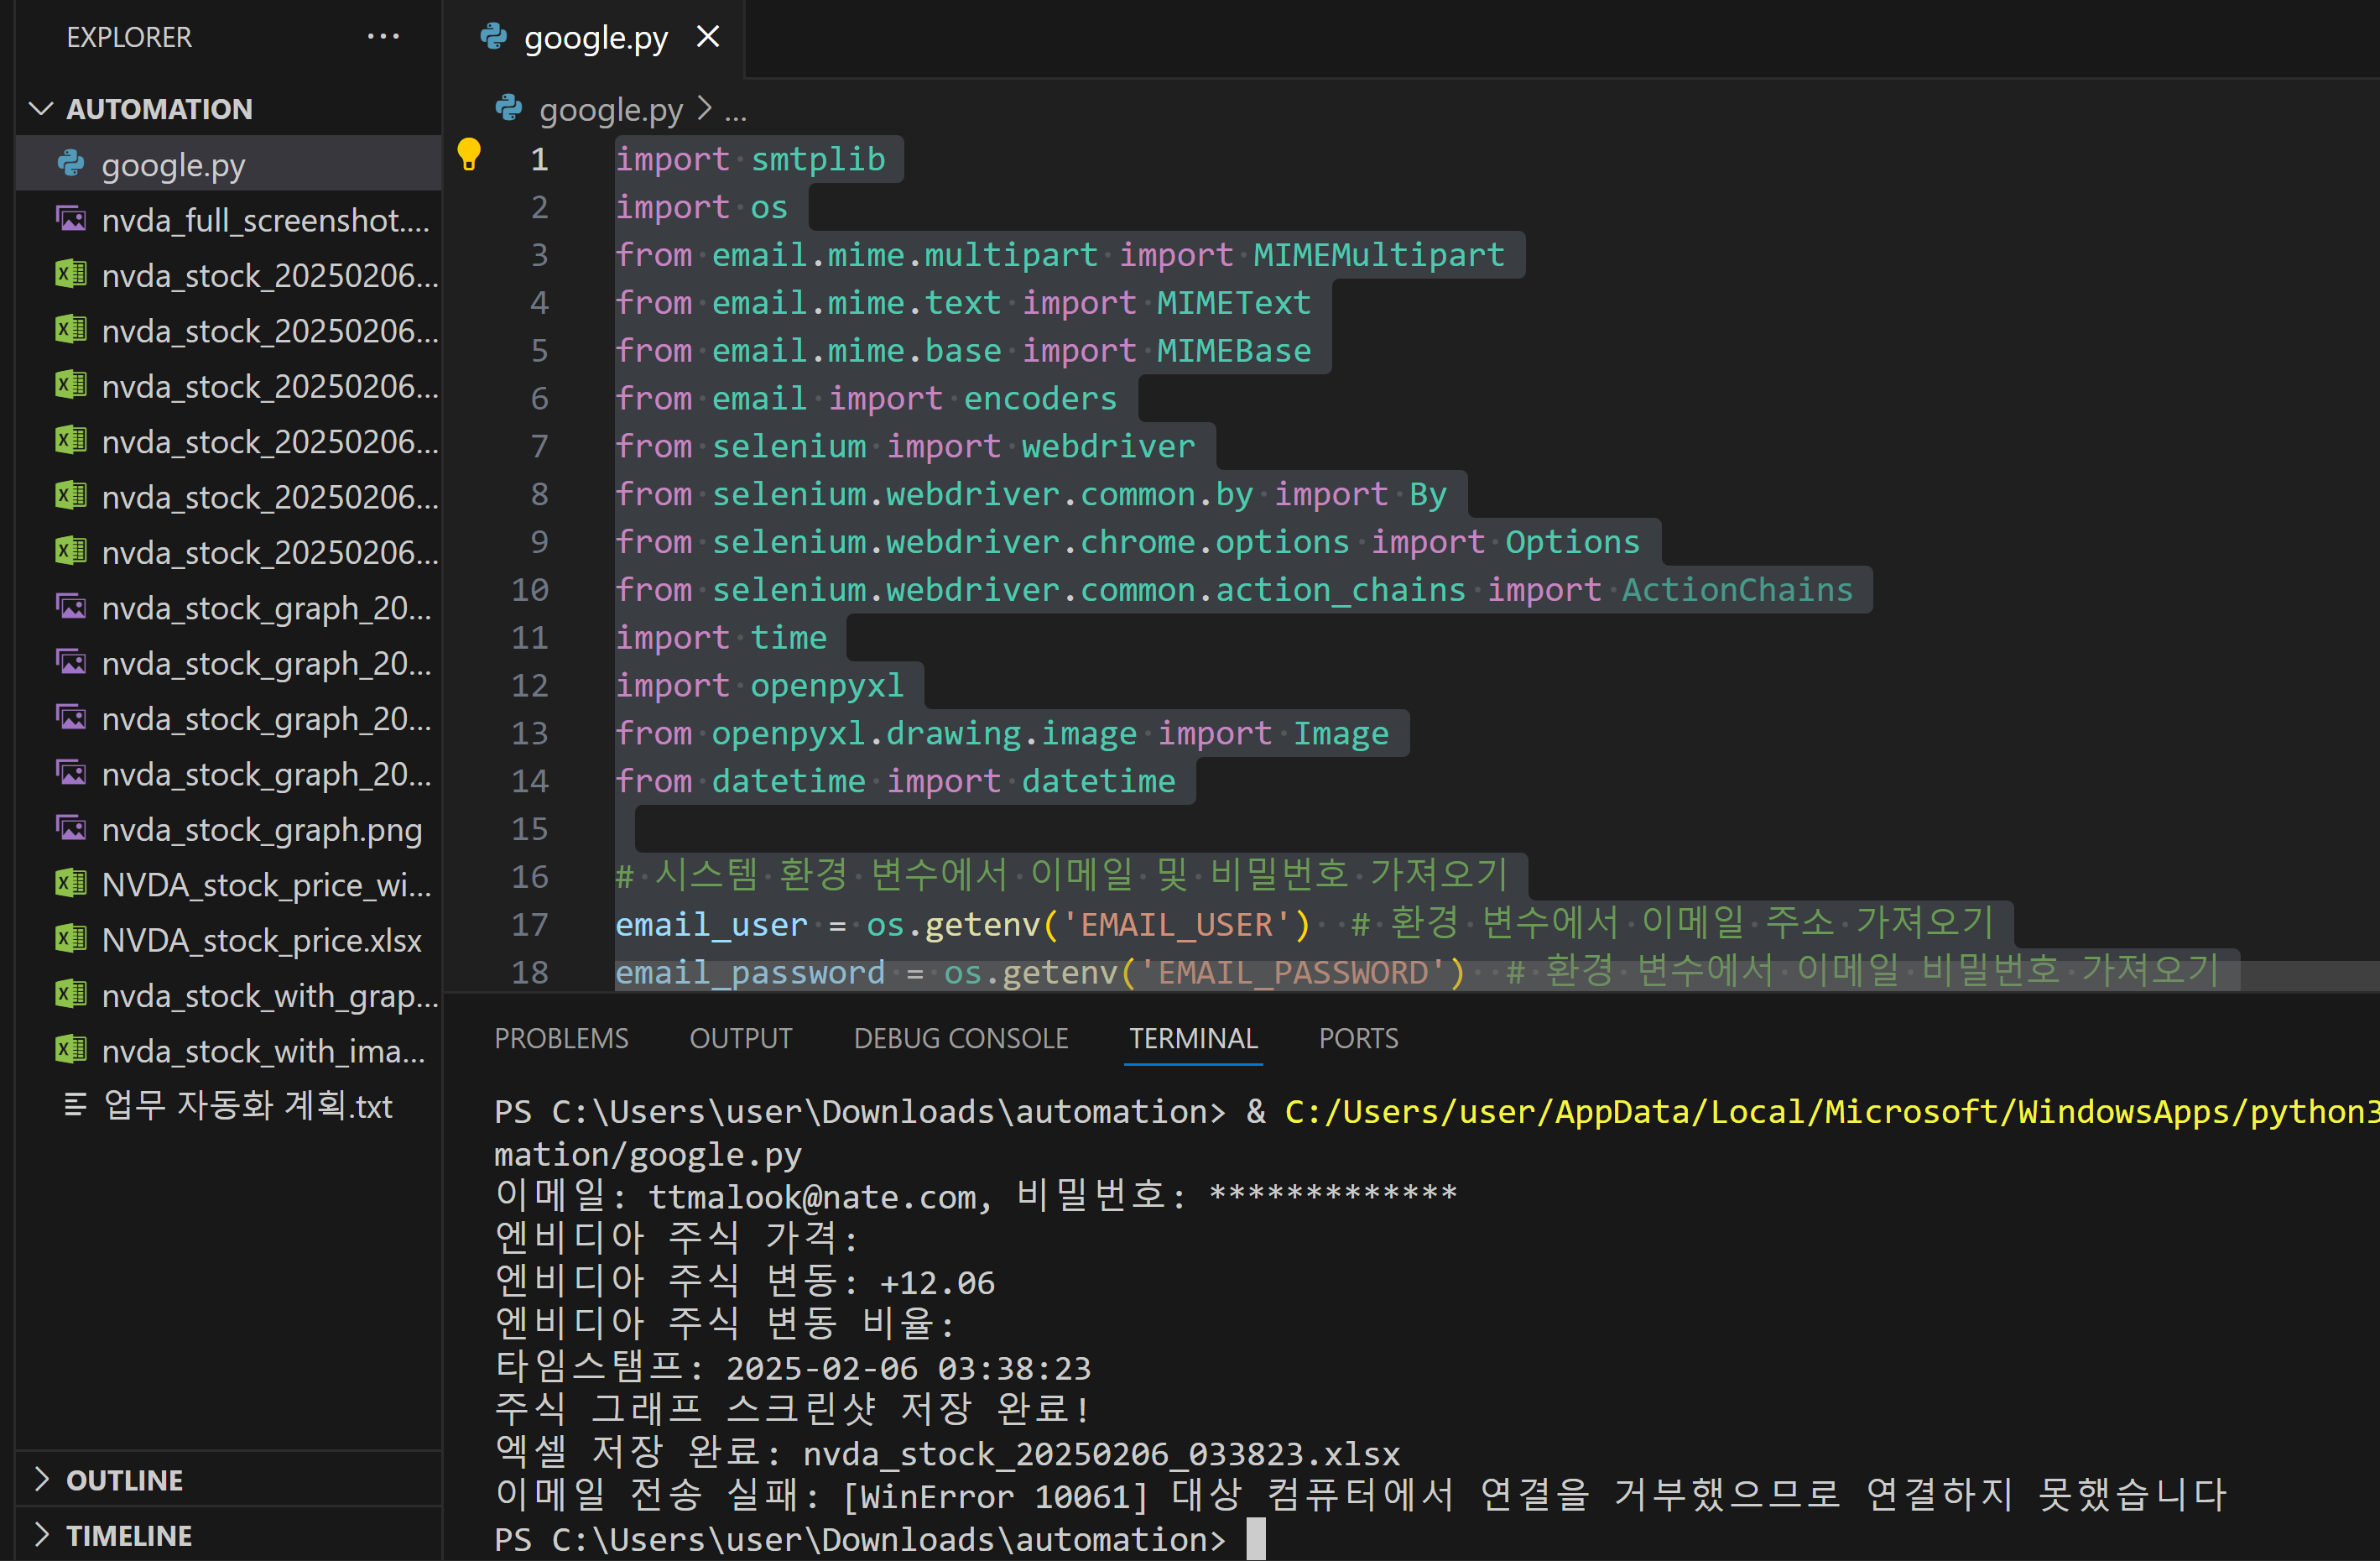Screen dimensions: 2380x1561
Task: Activate the google.py editor tab label
Action: 596,38
